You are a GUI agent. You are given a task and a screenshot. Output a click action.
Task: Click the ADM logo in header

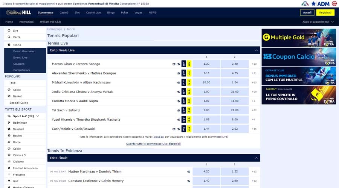[x=320, y=4]
